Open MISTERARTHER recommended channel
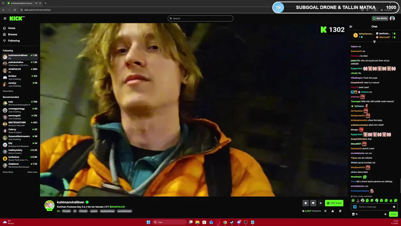Viewport: 401px width, 226px height. click(20, 124)
